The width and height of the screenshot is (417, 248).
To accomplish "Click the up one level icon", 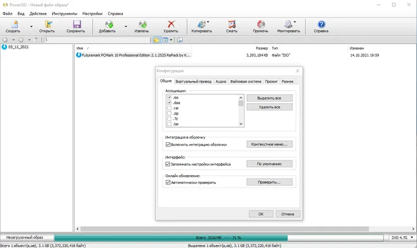I will pos(36,40).
